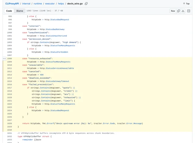Click StatusBadGateway symbol on line 999

click(55, 30)
